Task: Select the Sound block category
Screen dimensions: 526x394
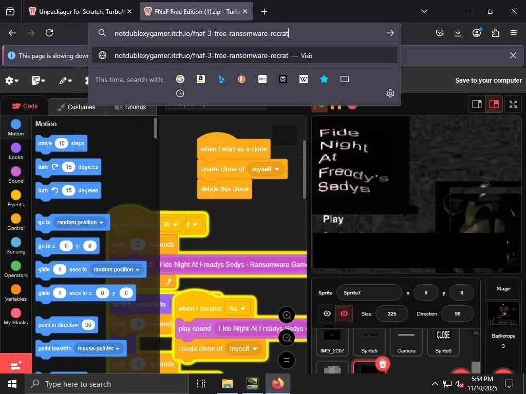Action: click(16, 175)
